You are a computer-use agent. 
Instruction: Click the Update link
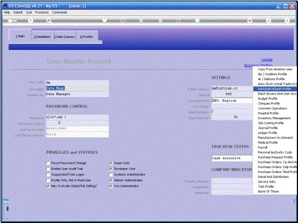(267, 60)
